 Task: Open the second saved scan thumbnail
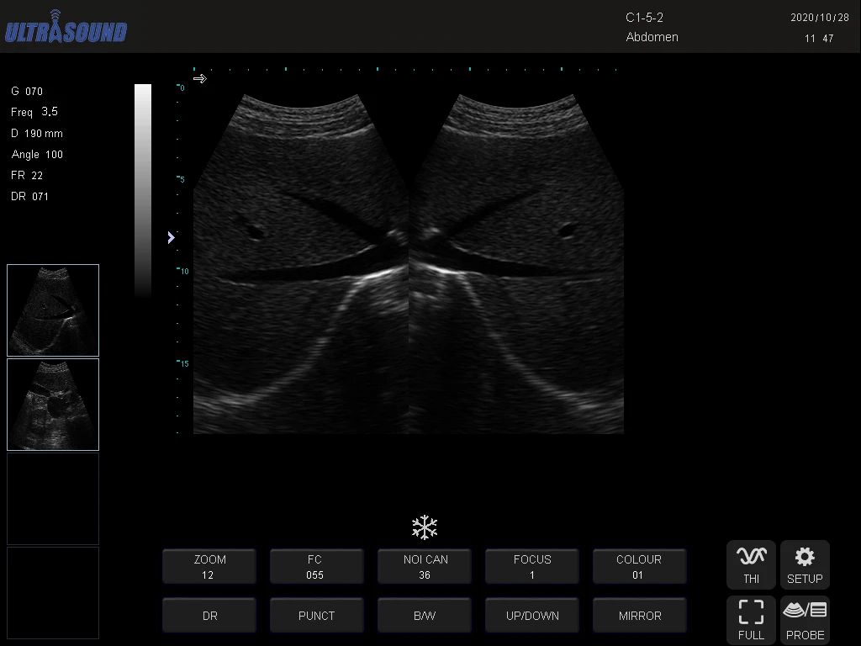(53, 405)
